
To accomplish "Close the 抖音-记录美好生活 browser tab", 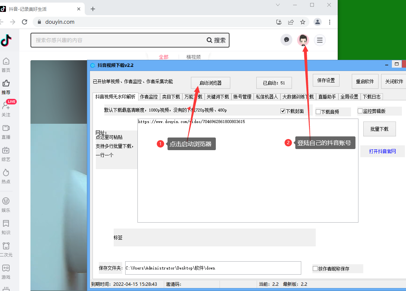I will [79, 9].
